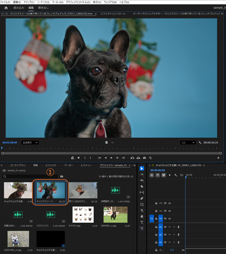This screenshot has width=226, height=254.
Task: Click the Export Frame camera icon
Action: (144, 158)
